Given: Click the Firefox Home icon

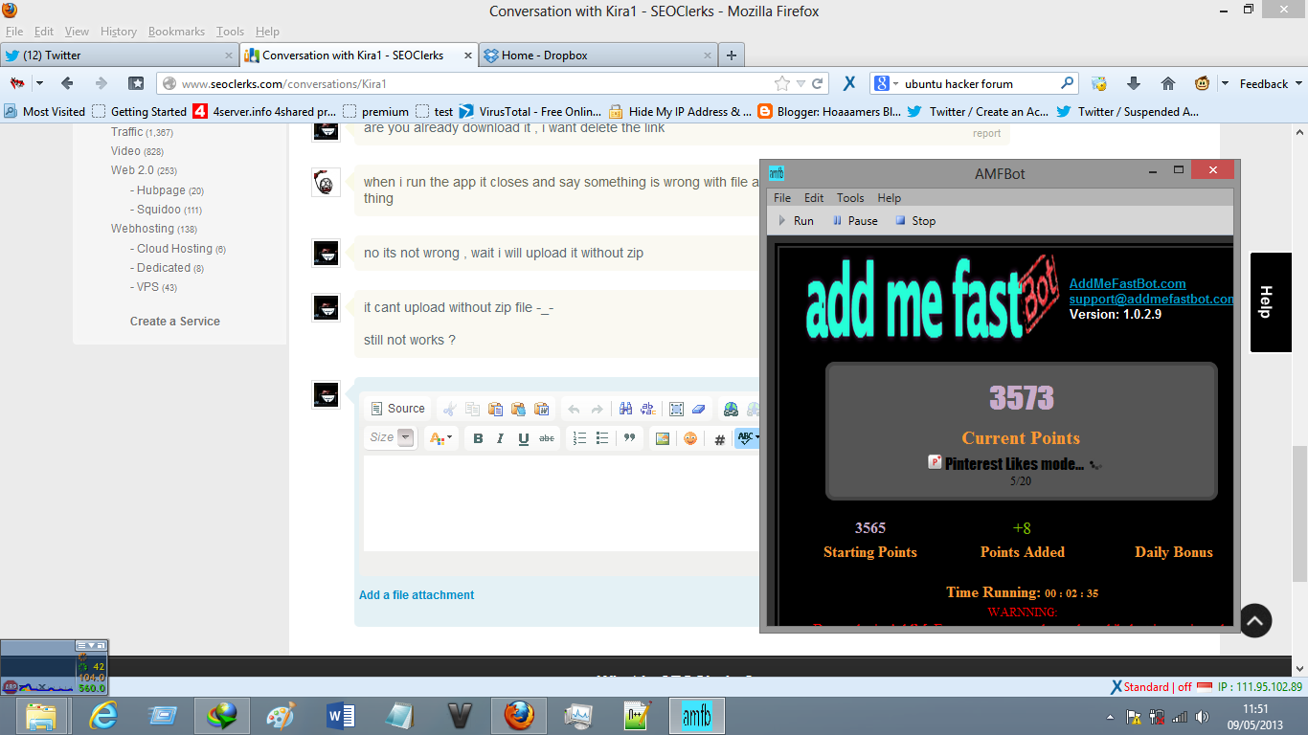Looking at the screenshot, I should point(1167,83).
